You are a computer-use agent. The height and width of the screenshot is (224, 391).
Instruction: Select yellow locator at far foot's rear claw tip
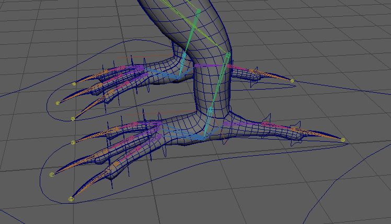[x=292, y=81]
